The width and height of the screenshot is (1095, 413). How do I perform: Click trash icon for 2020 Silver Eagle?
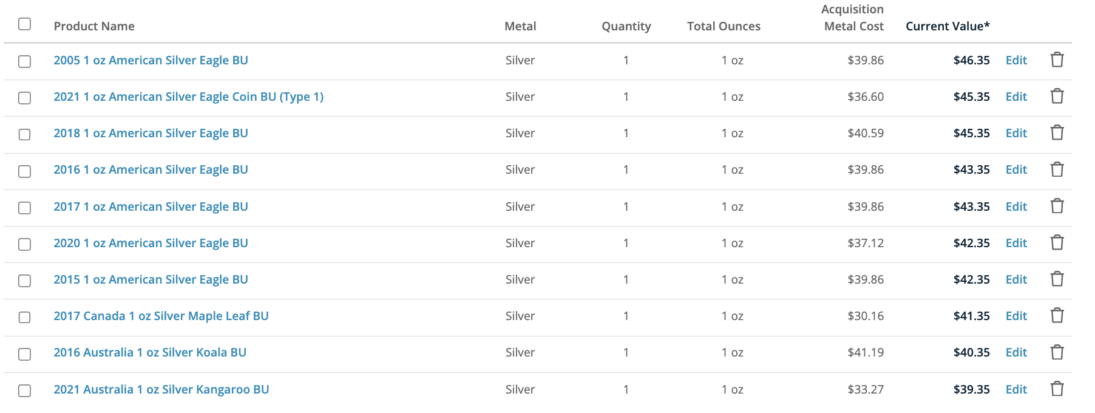coord(1057,242)
